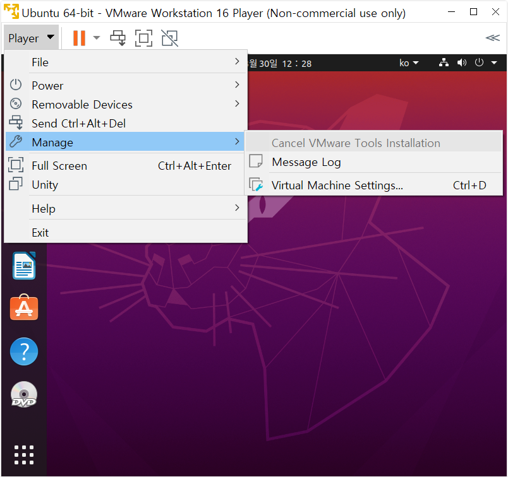
Task: Open the Removable Devices submenu
Action: [x=126, y=105]
